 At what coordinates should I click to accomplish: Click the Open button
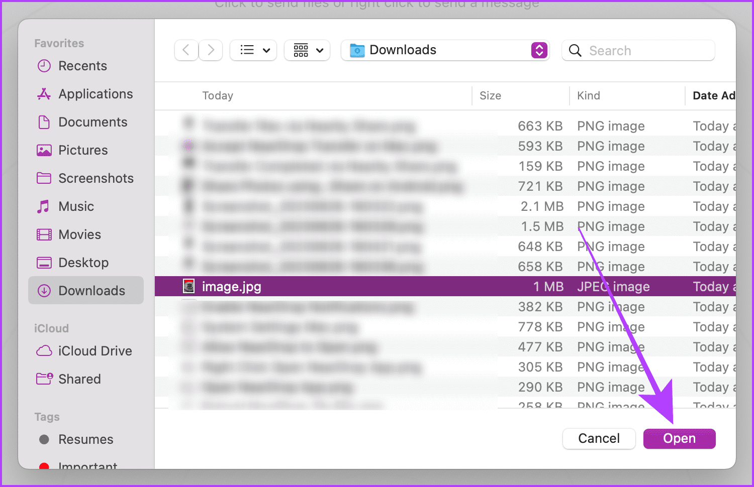679,438
